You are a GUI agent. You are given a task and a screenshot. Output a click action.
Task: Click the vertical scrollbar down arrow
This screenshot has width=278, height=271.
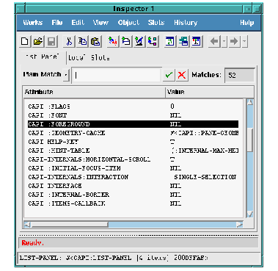[249, 214]
